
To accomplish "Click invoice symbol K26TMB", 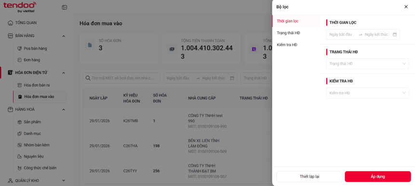I will (x=131, y=121).
